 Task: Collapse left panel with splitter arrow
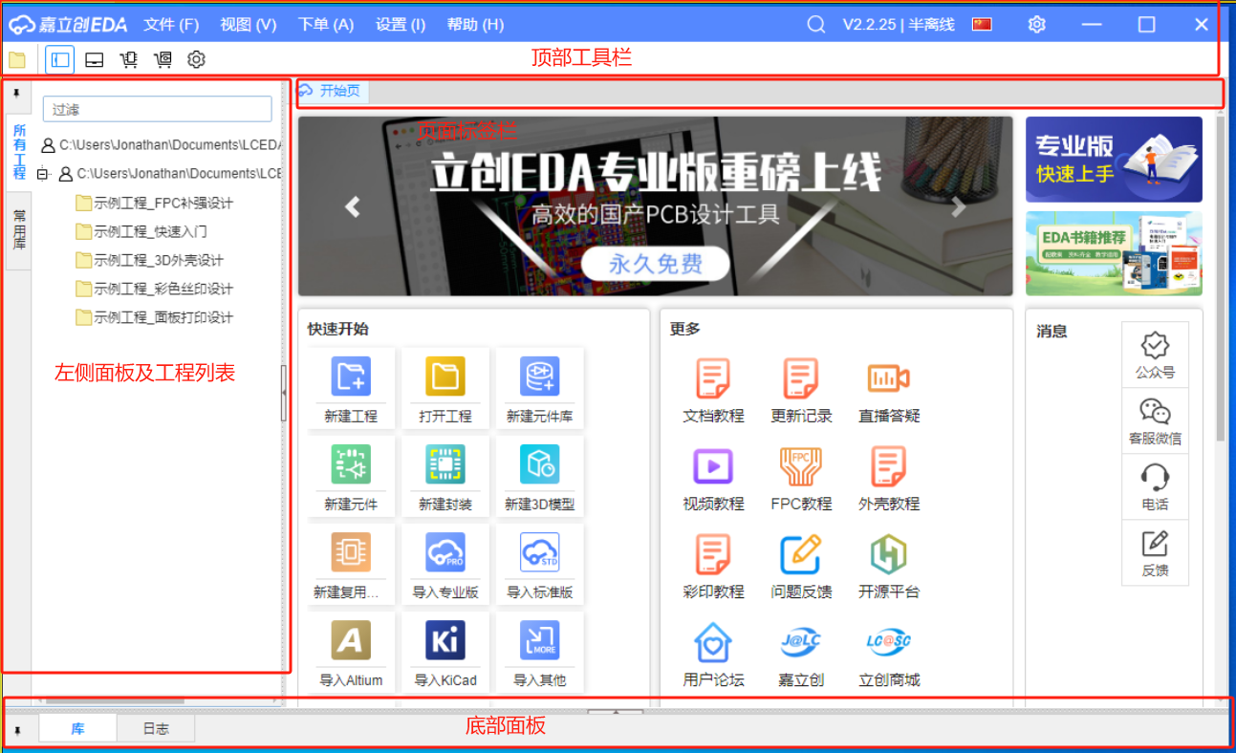284,392
